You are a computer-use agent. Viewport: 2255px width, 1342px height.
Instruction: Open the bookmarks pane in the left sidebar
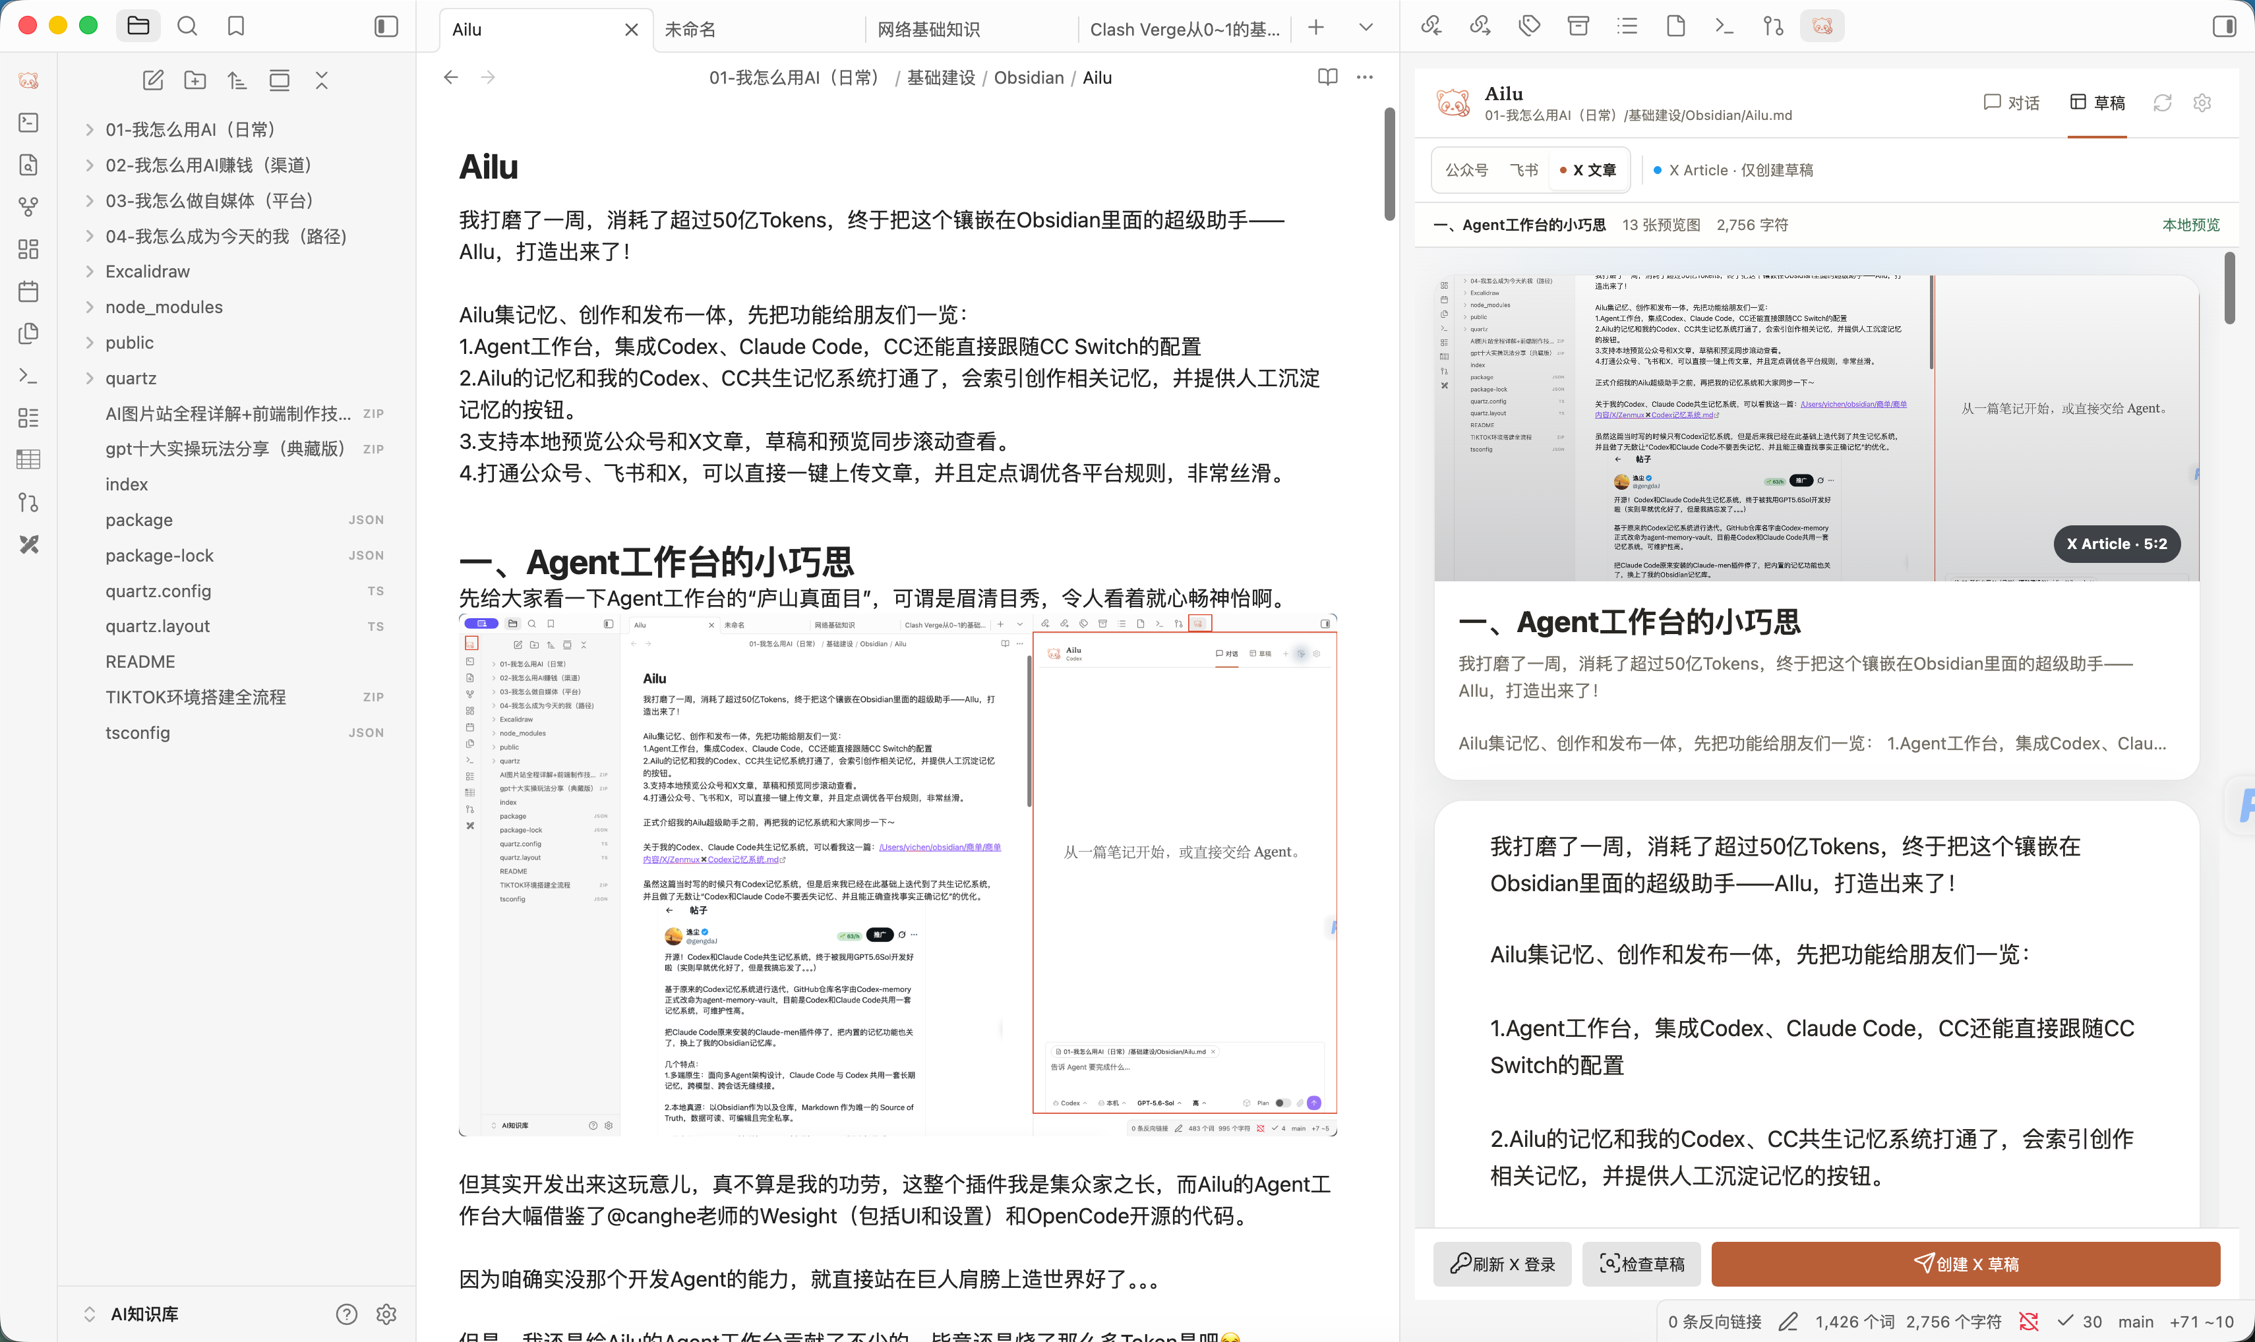236,26
